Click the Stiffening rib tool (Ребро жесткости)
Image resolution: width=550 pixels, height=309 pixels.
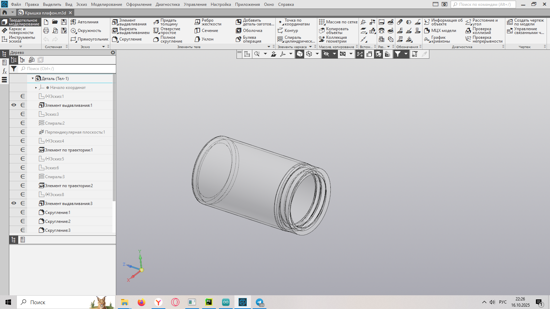(x=208, y=22)
